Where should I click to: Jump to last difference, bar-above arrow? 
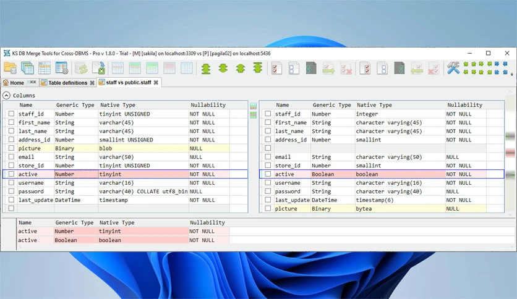(258, 68)
